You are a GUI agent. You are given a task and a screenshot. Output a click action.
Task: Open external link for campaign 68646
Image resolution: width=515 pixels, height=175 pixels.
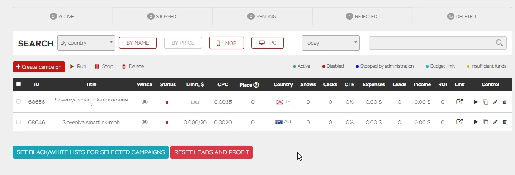[459, 122]
